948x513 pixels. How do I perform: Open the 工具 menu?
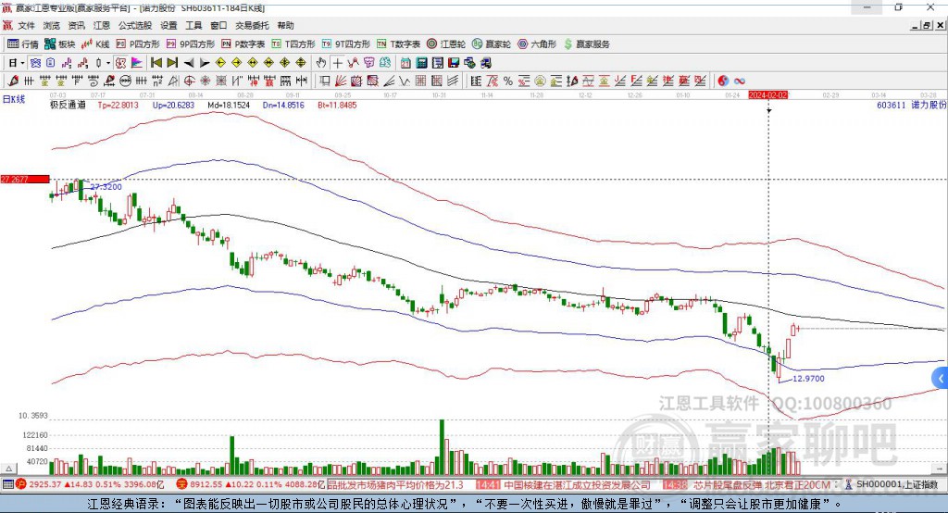(193, 25)
